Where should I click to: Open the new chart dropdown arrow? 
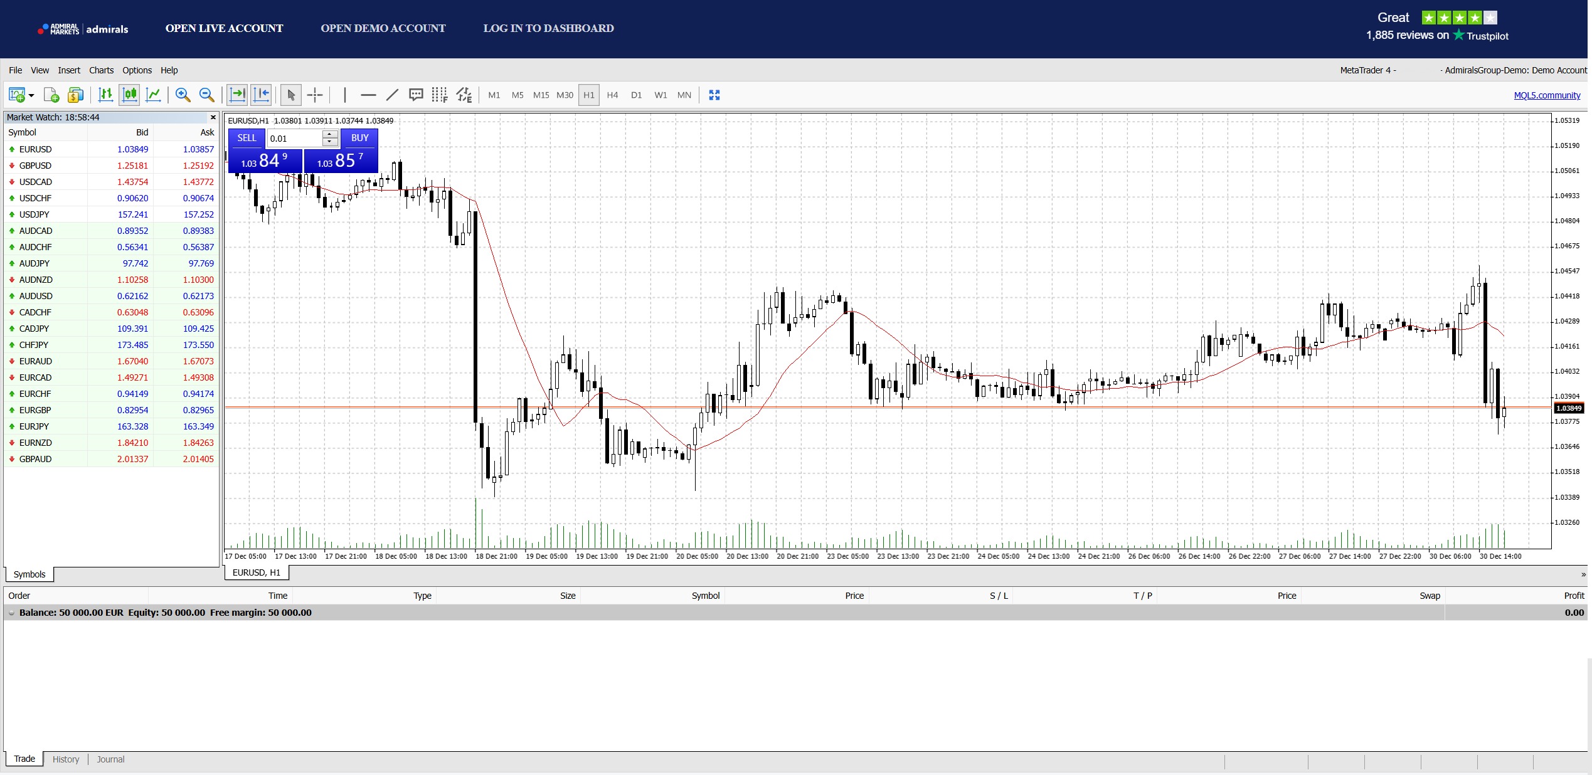pyautogui.click(x=31, y=95)
